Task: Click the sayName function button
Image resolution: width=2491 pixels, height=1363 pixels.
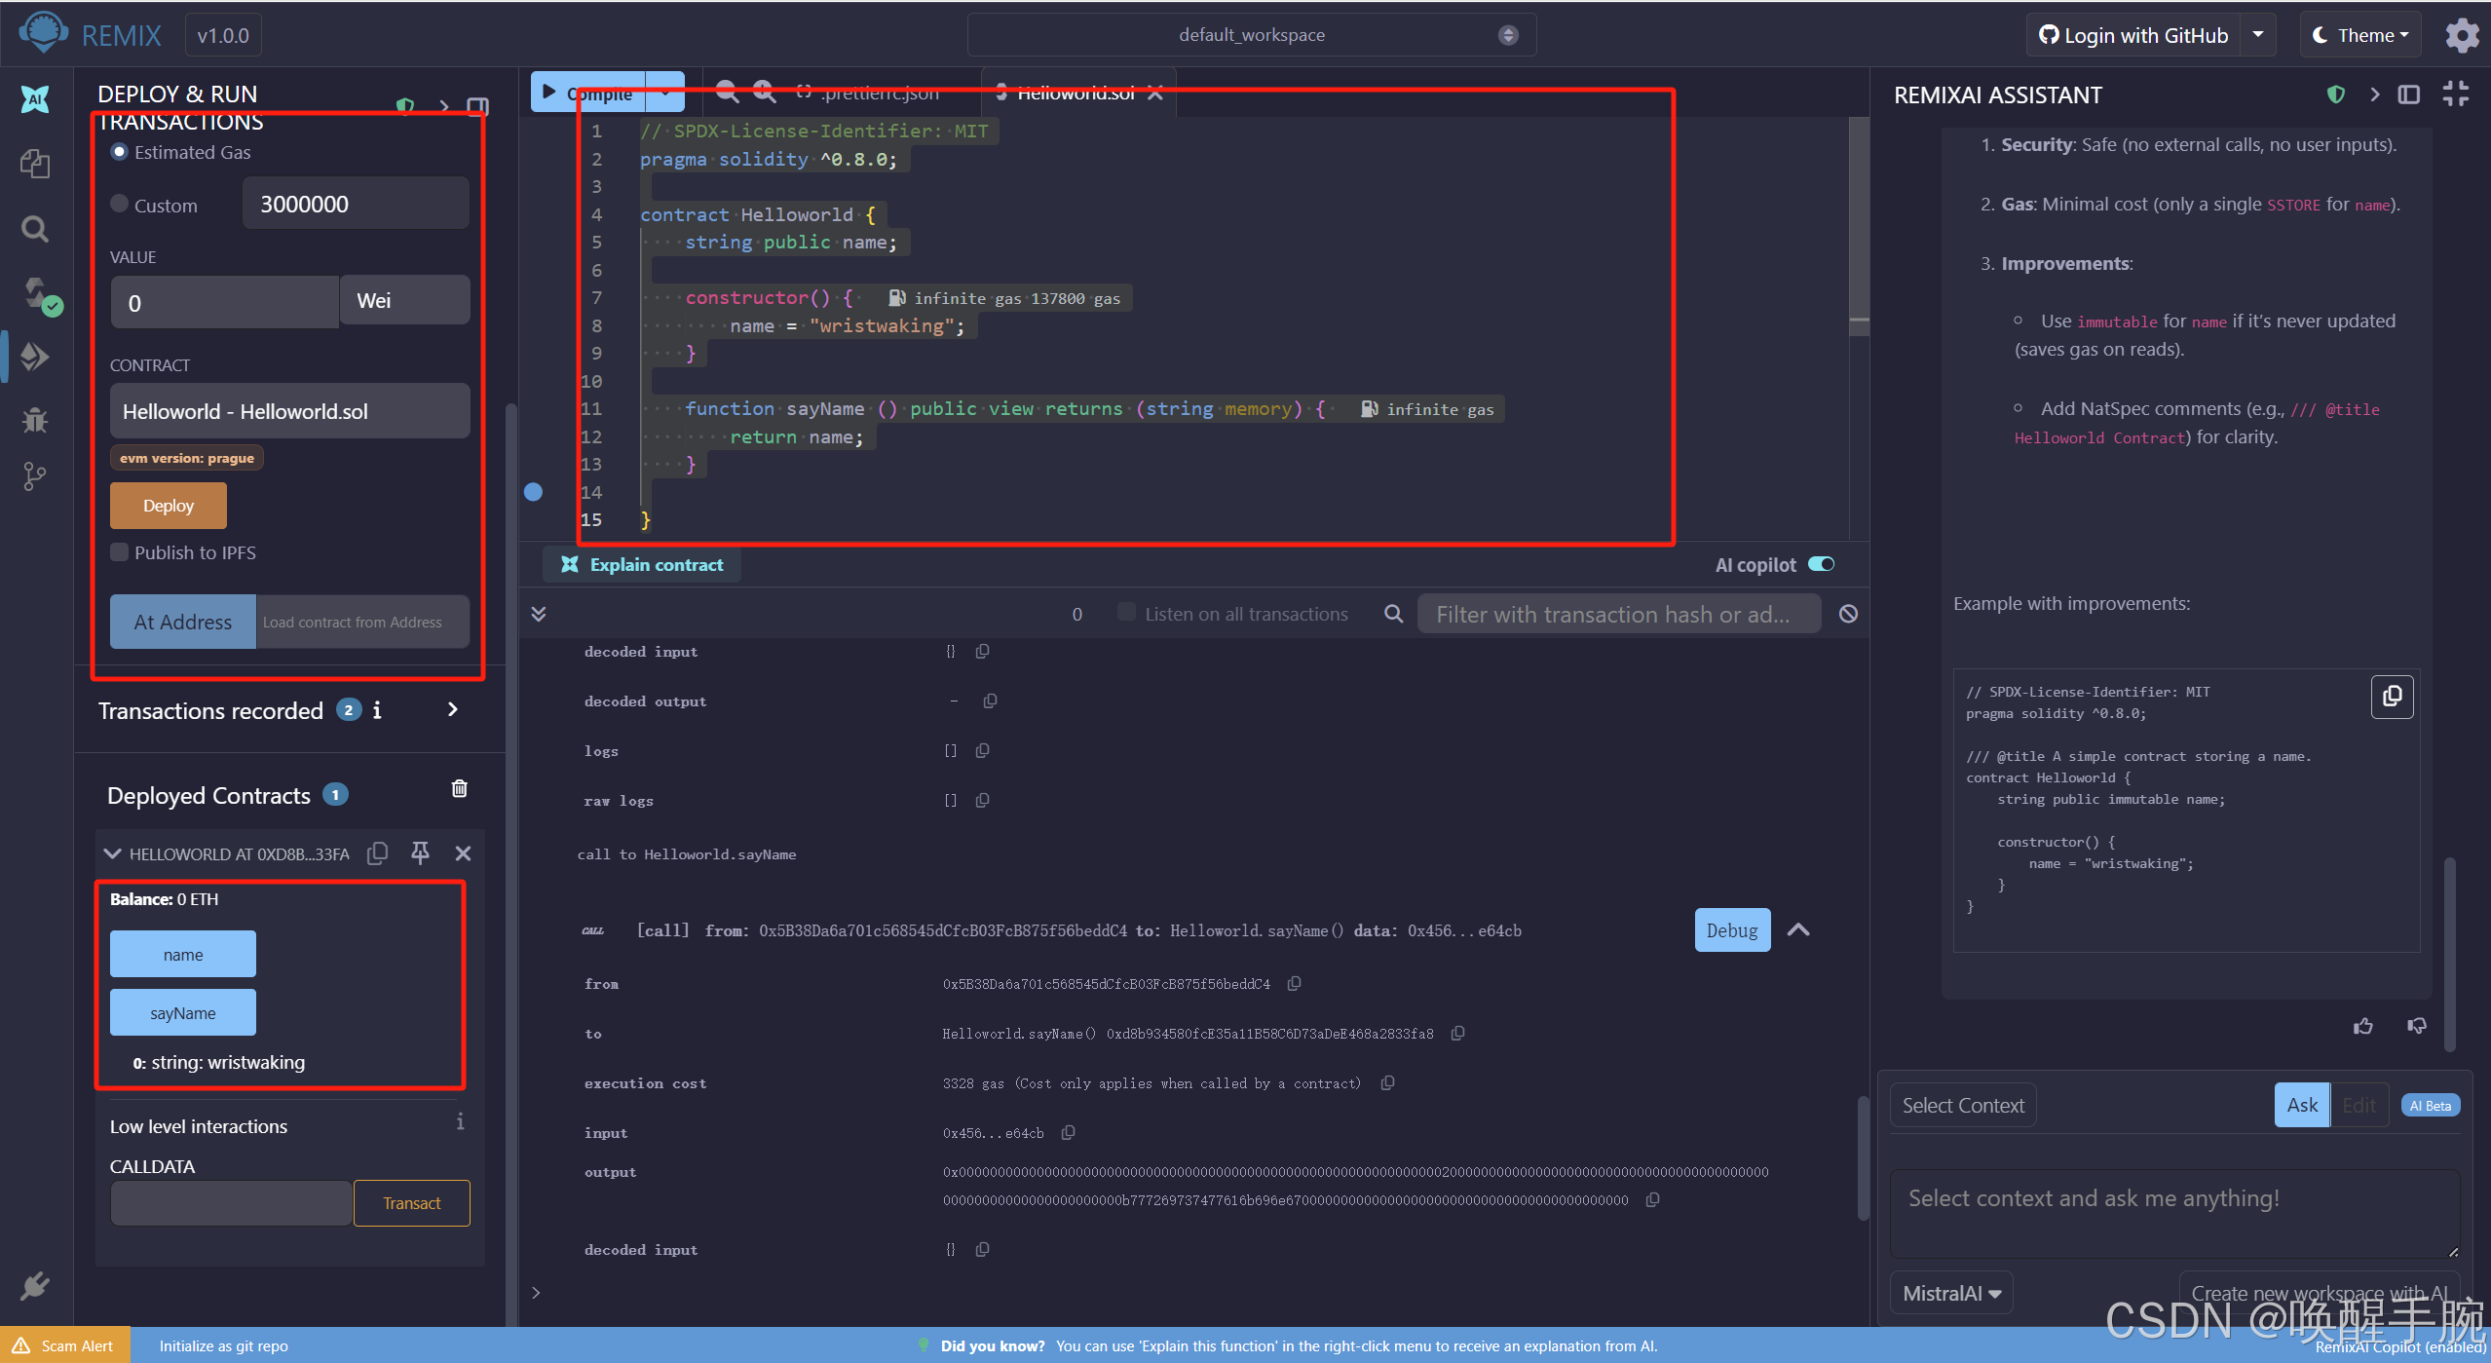Action: tap(183, 1013)
